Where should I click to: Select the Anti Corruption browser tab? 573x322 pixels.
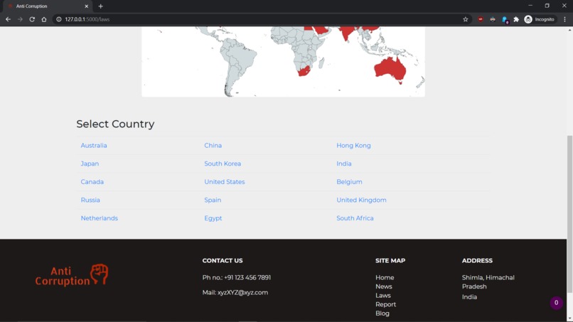point(48,6)
